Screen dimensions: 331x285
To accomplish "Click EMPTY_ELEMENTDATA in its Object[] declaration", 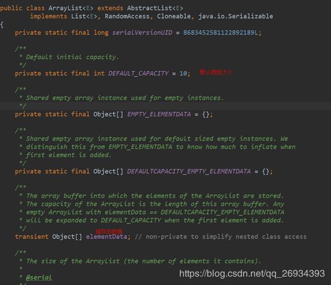I will [x=159, y=114].
